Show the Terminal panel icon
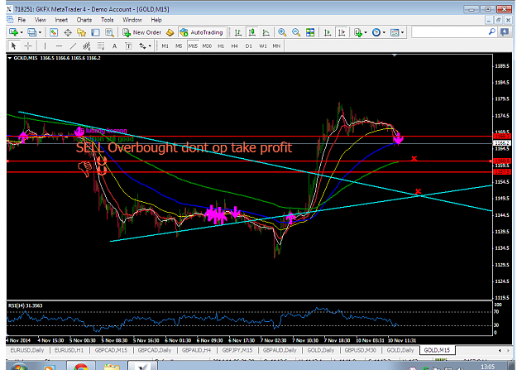The image size is (517, 370). (96, 32)
